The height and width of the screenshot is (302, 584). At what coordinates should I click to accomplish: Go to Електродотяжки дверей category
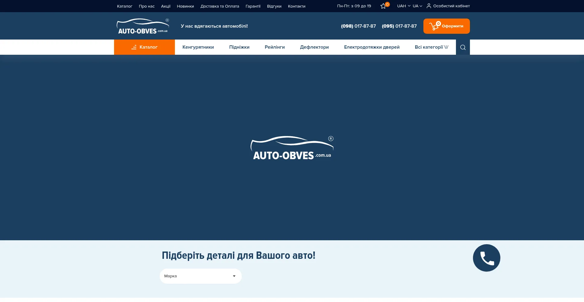(372, 47)
